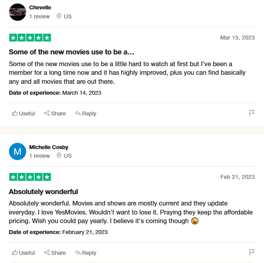Click the location pin icon beside Michelle's US
The height and width of the screenshot is (263, 264).
pyautogui.click(x=59, y=155)
